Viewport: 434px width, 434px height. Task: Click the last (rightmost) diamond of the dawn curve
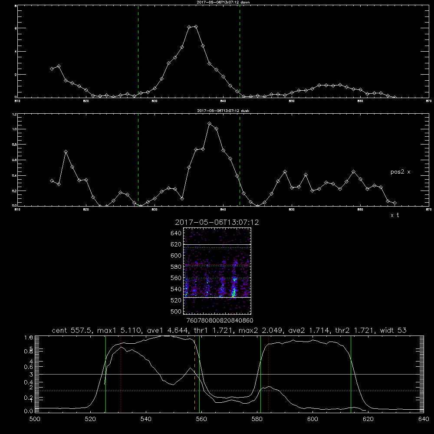pyautogui.click(x=395, y=97)
